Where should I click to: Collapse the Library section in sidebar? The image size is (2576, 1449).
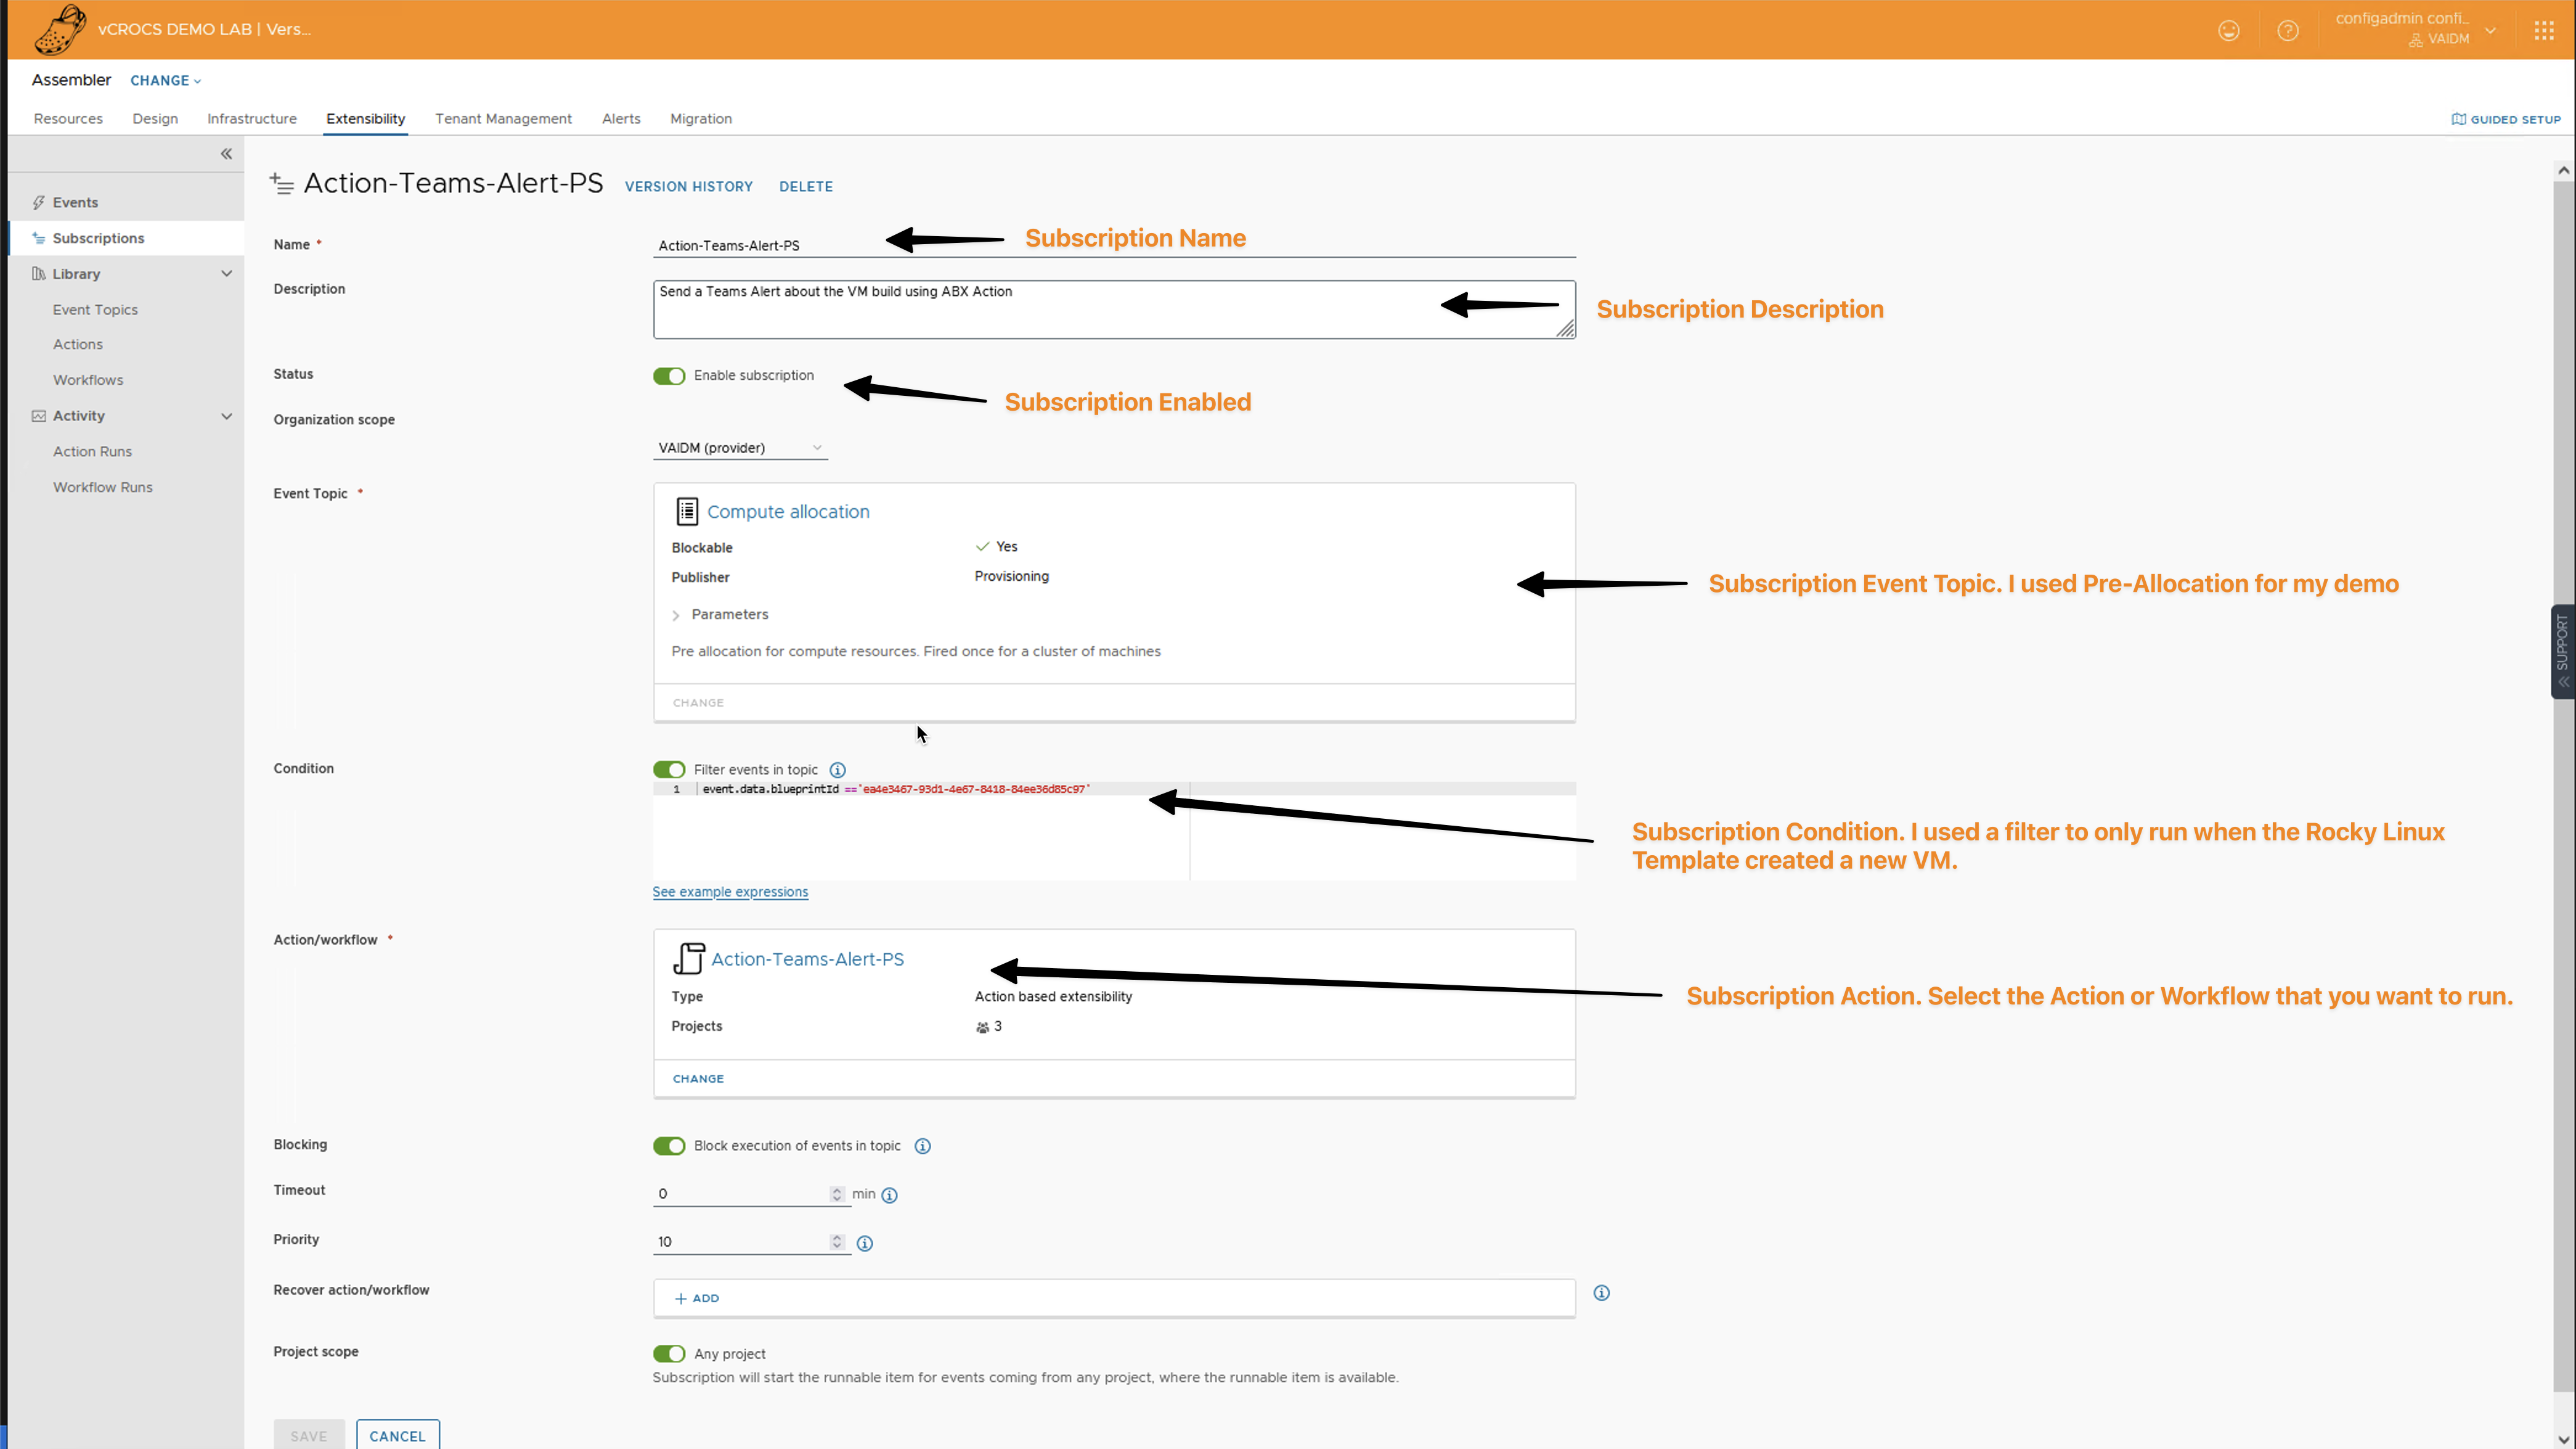pos(226,274)
